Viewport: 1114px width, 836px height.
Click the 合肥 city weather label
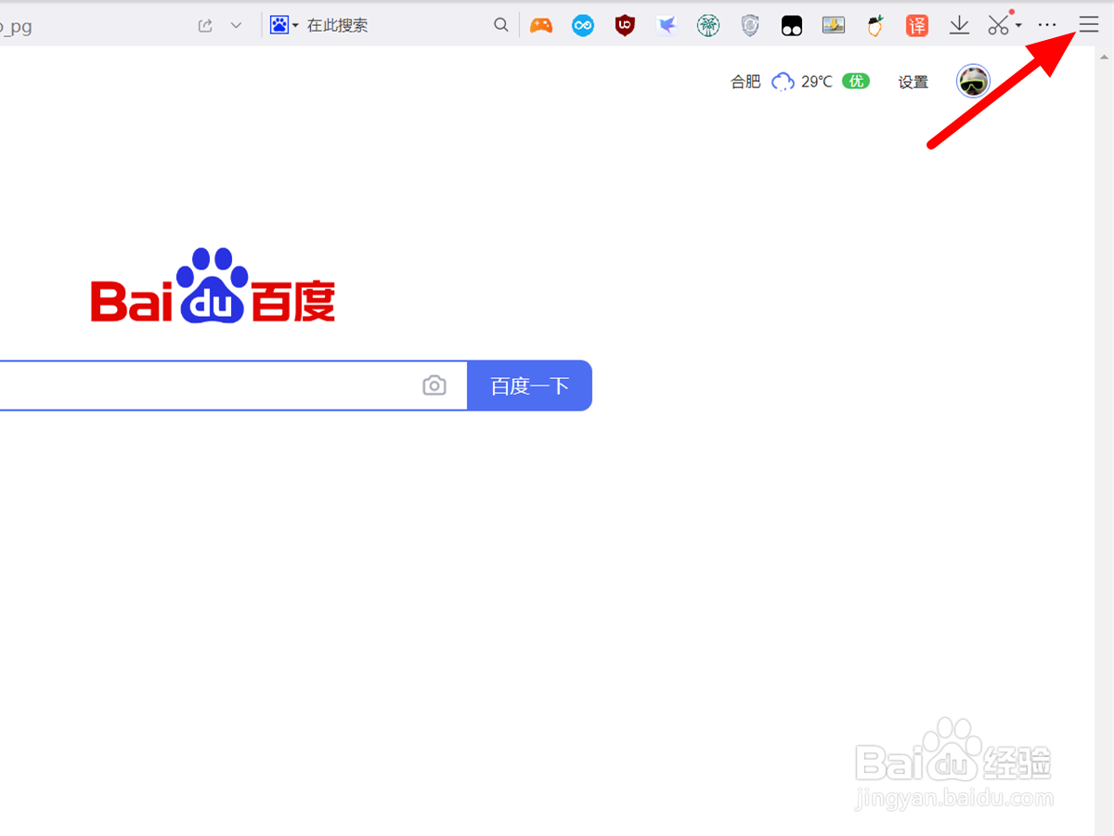[x=745, y=82]
